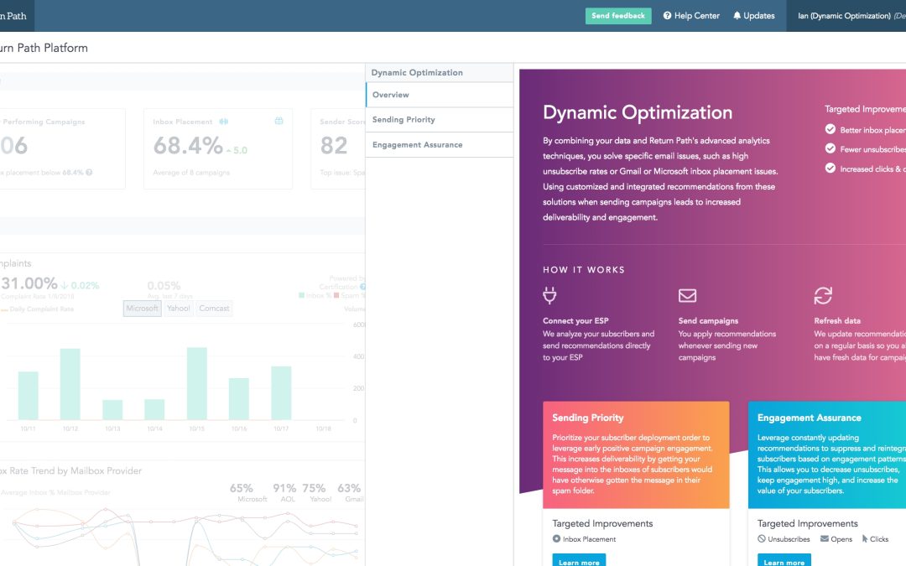Click the Inbox Placement globe icon

point(279,121)
